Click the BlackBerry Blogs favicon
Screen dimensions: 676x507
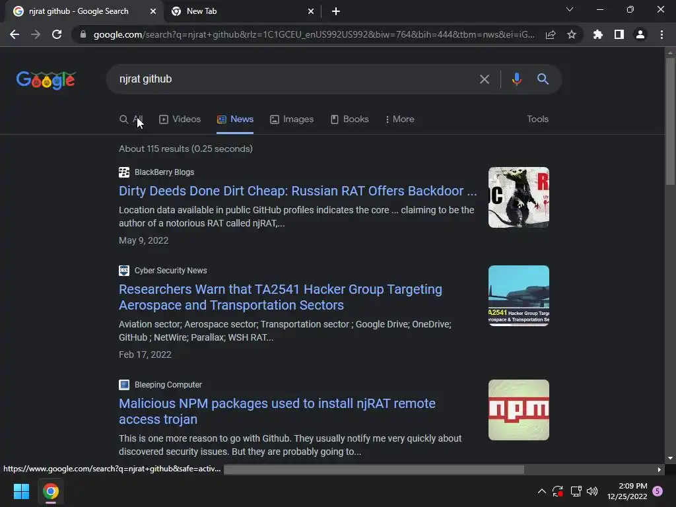[x=124, y=172]
